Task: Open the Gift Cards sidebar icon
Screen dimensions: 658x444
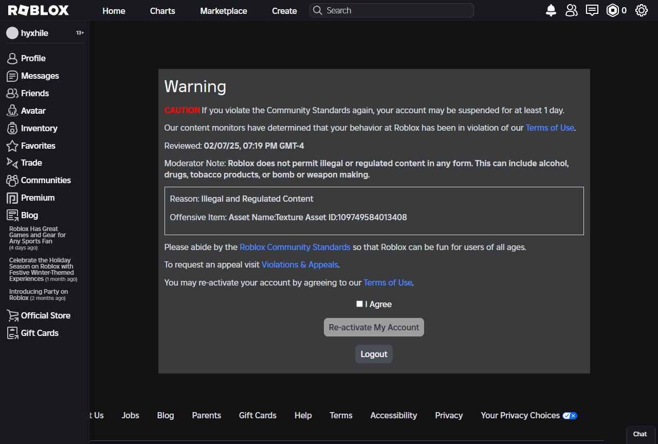Action: 12,333
